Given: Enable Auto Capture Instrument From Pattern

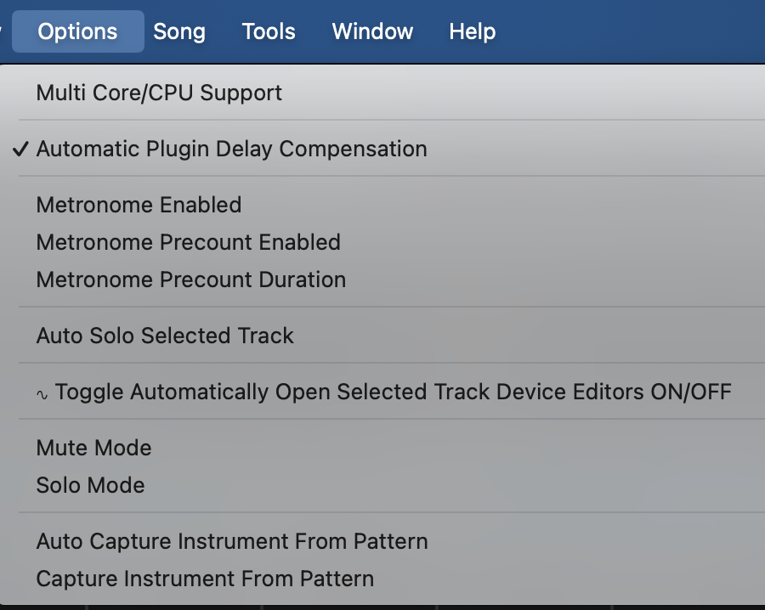Looking at the screenshot, I should pos(231,541).
